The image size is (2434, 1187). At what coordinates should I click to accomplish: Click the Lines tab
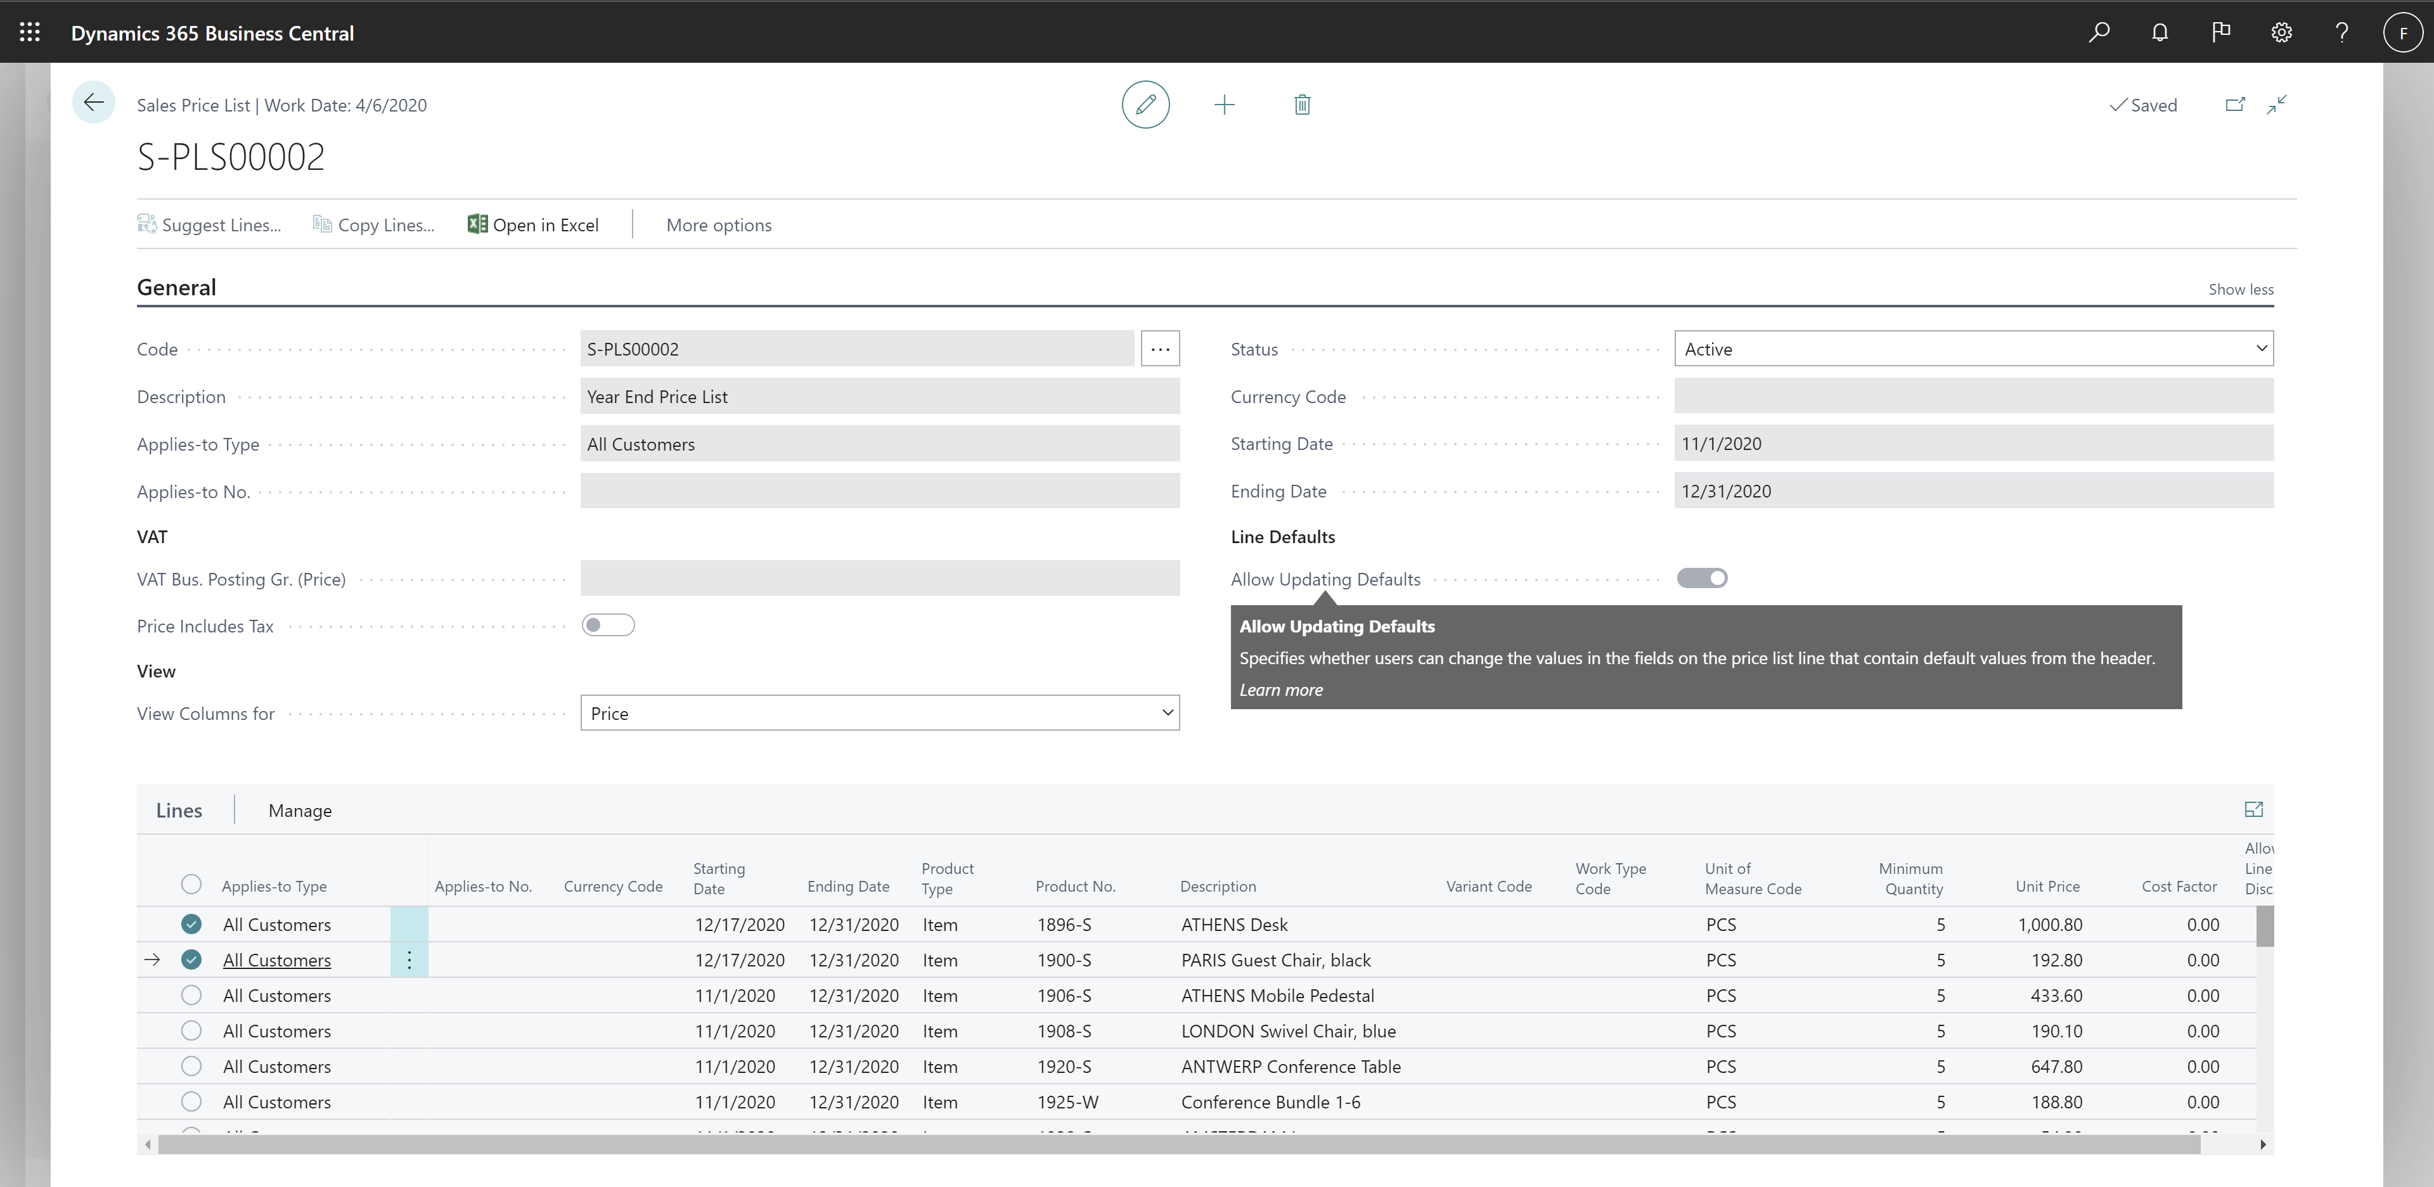coord(180,809)
